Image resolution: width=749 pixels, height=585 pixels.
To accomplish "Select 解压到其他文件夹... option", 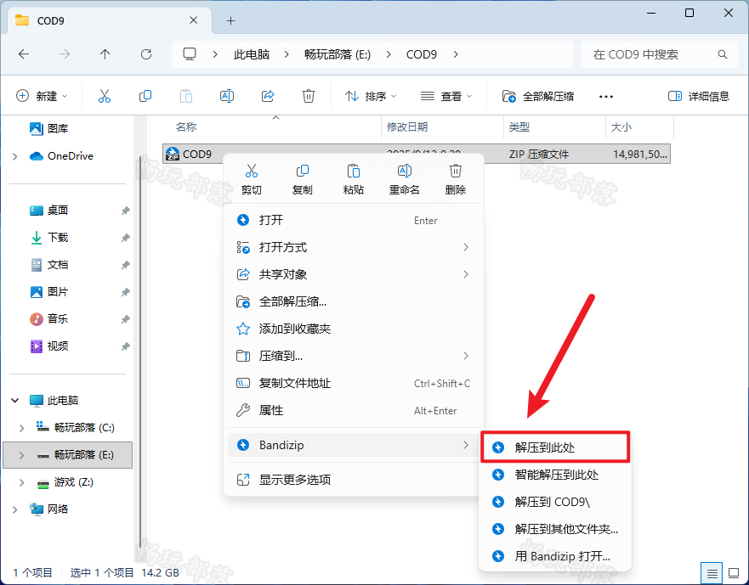I will click(x=555, y=529).
